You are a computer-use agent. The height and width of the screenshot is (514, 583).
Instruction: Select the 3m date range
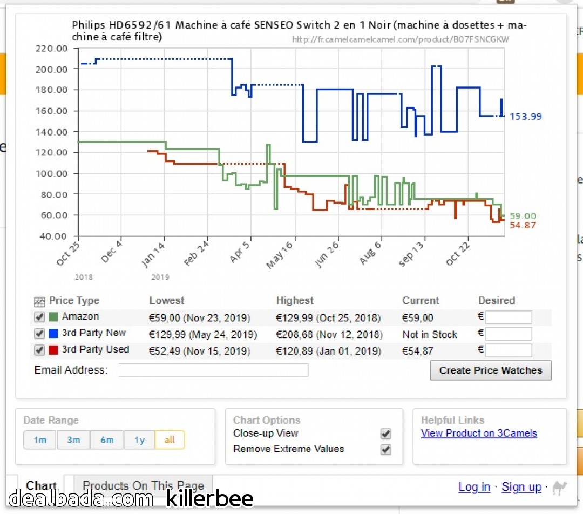(x=73, y=440)
